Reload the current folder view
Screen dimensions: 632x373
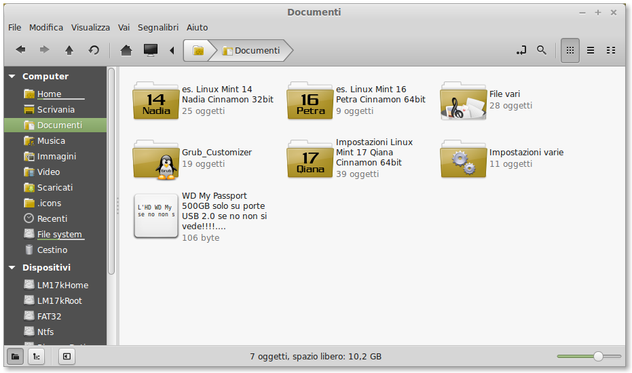94,50
